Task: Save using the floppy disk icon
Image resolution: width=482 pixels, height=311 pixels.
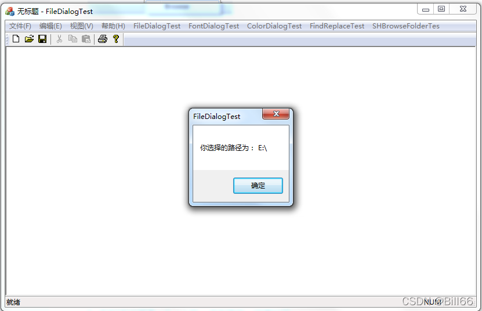Action: pyautogui.click(x=42, y=39)
